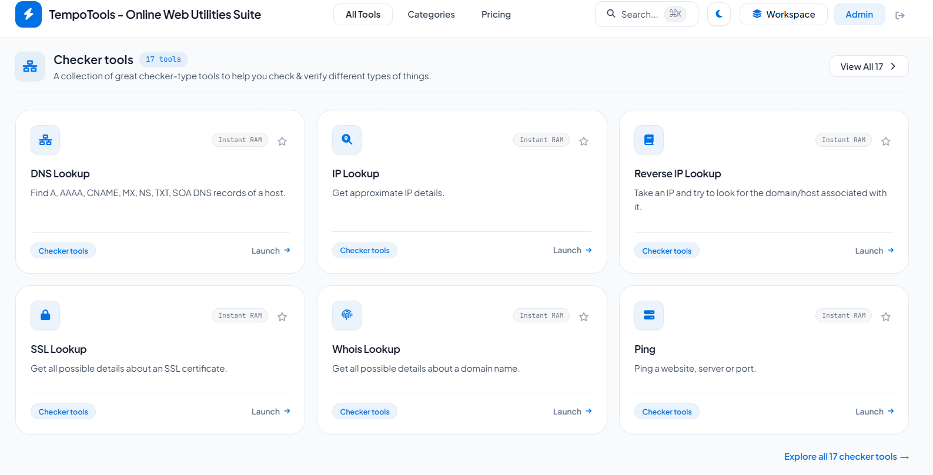Screen dimensions: 933x475
Task: Open the Workspace button
Action: tap(783, 14)
